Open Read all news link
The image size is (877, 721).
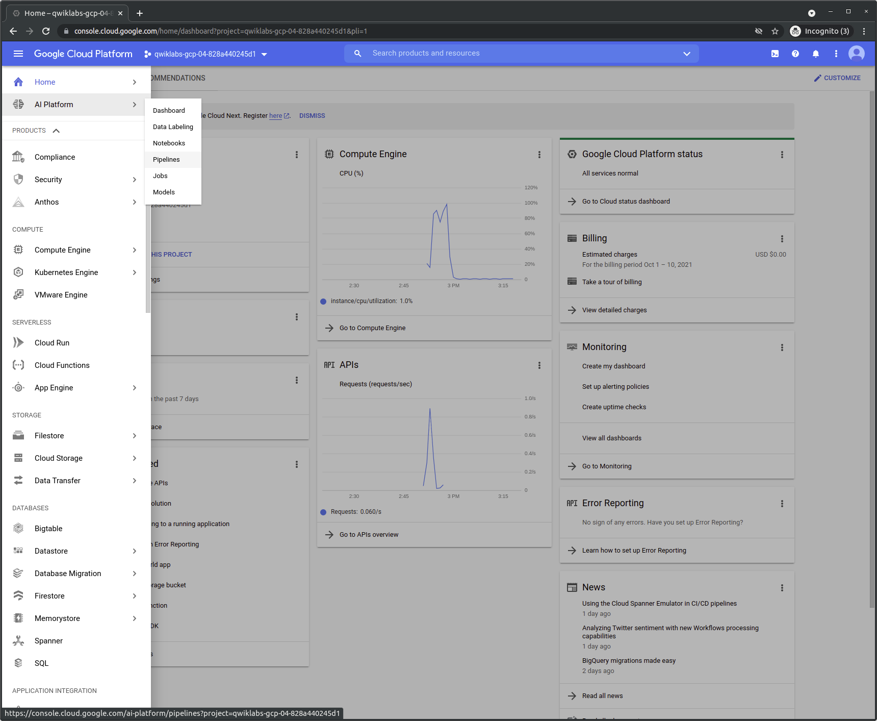pyautogui.click(x=602, y=695)
